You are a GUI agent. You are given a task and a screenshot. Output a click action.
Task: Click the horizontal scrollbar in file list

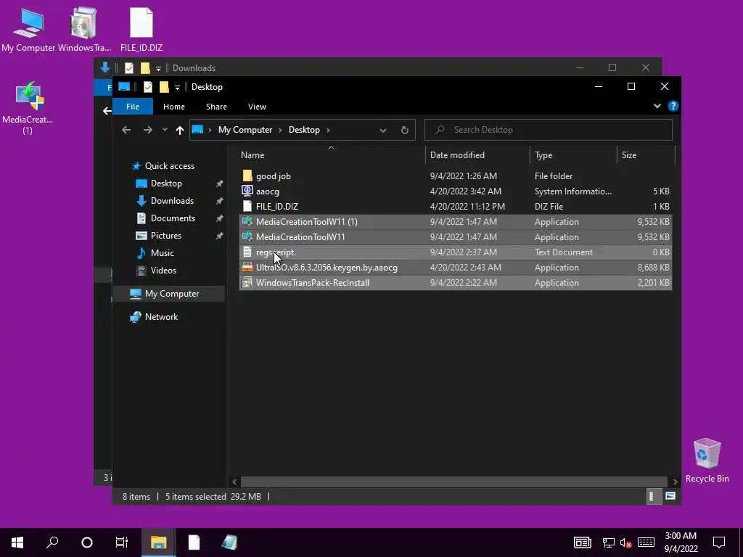(x=454, y=482)
